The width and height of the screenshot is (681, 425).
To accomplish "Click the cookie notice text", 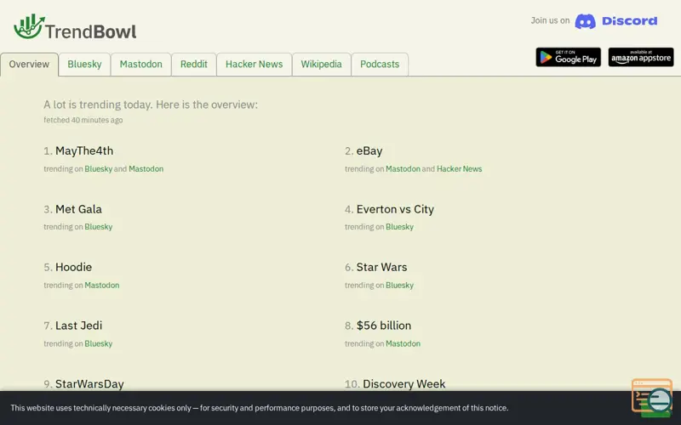I will pyautogui.click(x=260, y=408).
